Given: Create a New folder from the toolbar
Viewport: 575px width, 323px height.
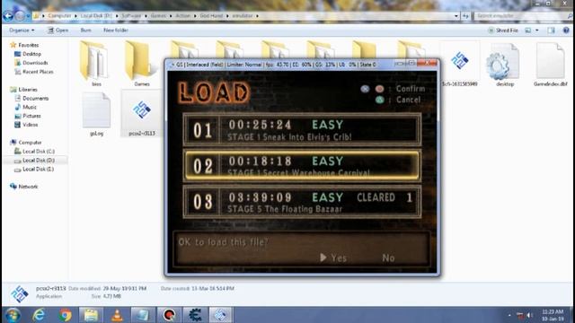Looking at the screenshot, I should click(x=116, y=31).
